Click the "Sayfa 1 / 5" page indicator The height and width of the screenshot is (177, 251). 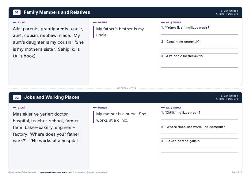point(237,172)
